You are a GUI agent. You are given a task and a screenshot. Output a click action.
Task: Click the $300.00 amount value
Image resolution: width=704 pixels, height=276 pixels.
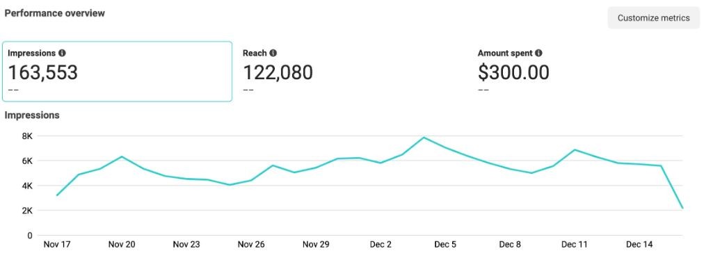click(513, 72)
